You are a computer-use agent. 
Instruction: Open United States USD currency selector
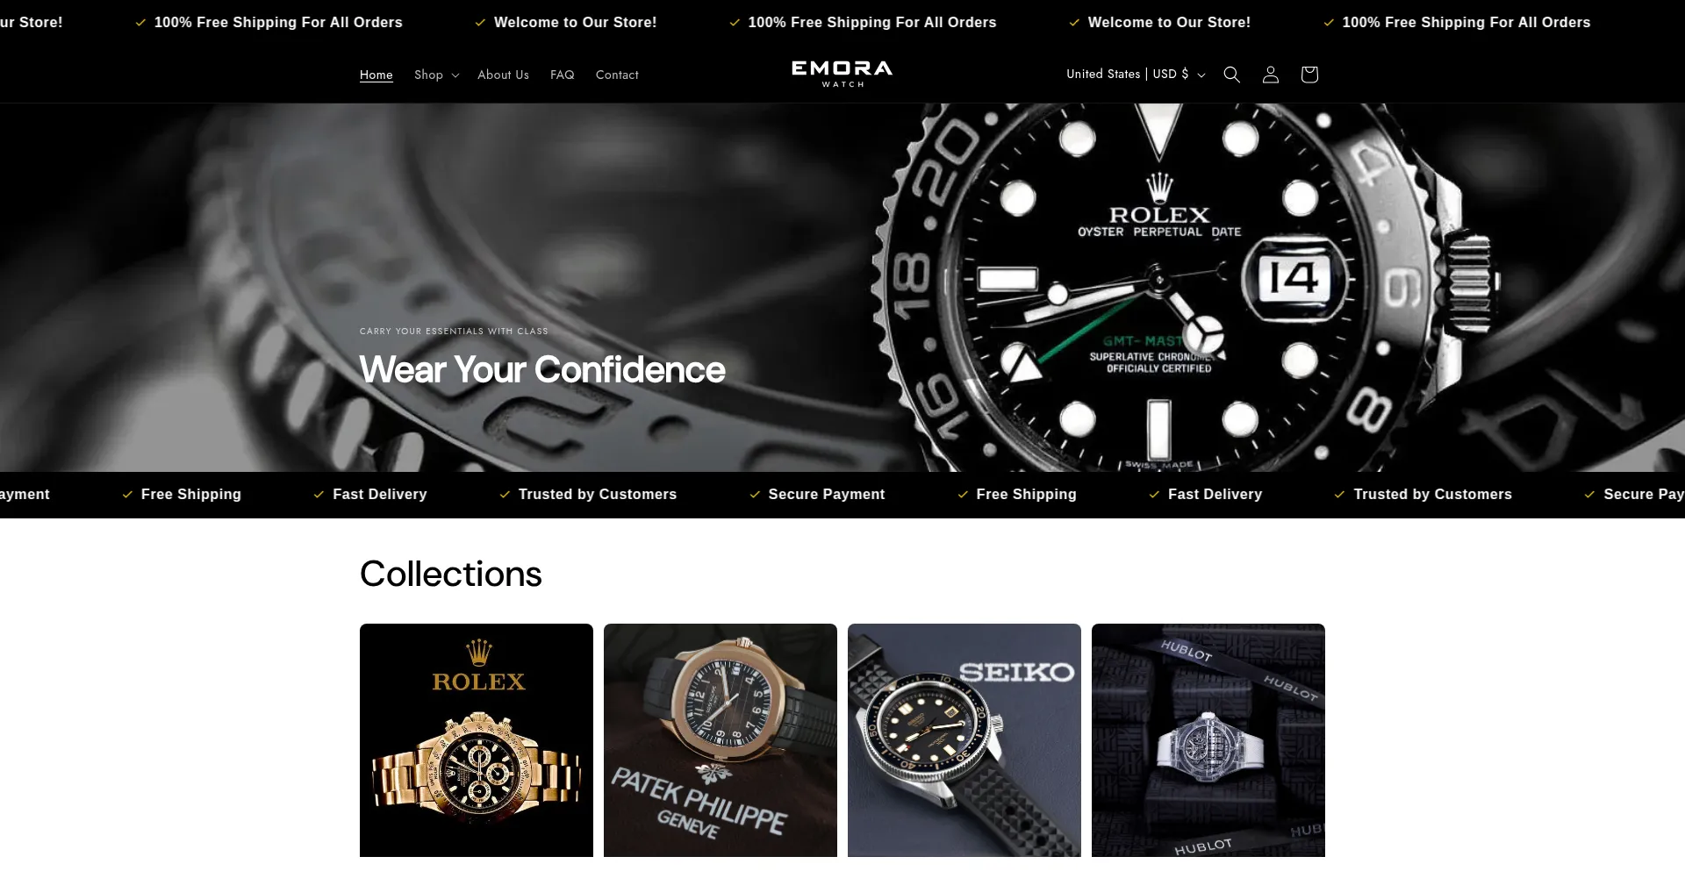pyautogui.click(x=1136, y=75)
